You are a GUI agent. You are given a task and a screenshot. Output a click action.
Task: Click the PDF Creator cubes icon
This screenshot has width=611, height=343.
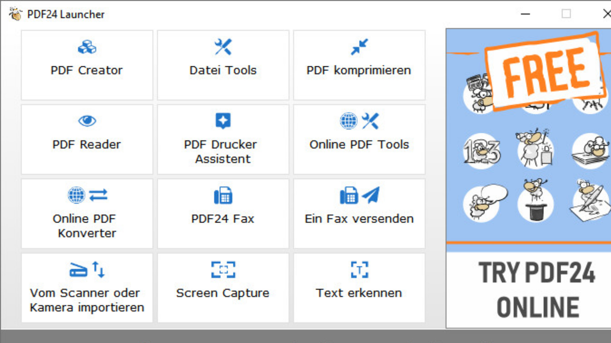pyautogui.click(x=87, y=47)
